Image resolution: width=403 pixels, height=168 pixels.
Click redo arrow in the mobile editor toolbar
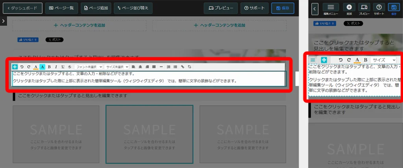349,60
